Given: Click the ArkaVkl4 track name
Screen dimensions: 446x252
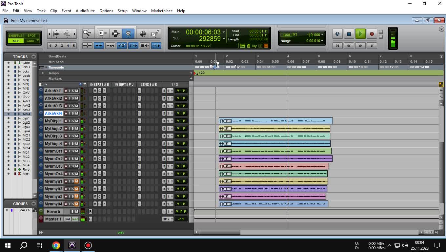Looking at the screenshot, I should [53, 114].
